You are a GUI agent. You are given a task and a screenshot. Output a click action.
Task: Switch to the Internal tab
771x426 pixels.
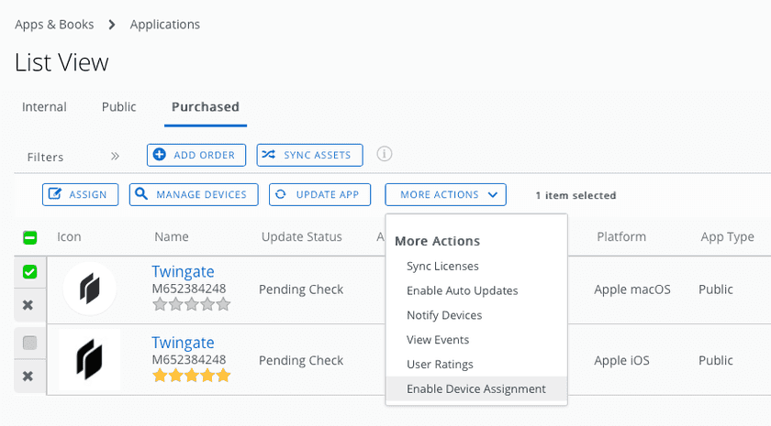point(44,106)
